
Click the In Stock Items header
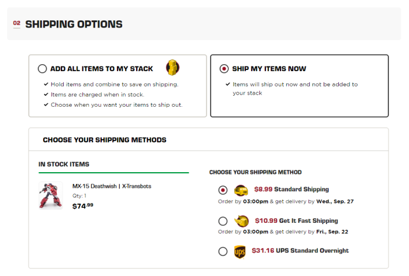coord(64,165)
